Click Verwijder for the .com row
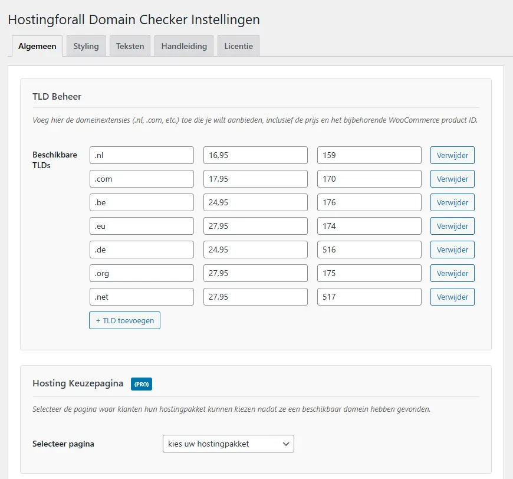Screen dimensions: 513x479 (452, 179)
